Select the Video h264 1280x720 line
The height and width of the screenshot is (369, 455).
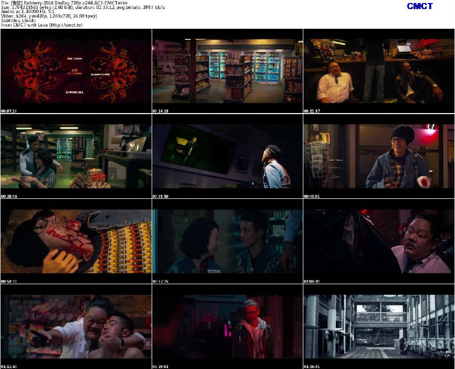(x=49, y=16)
